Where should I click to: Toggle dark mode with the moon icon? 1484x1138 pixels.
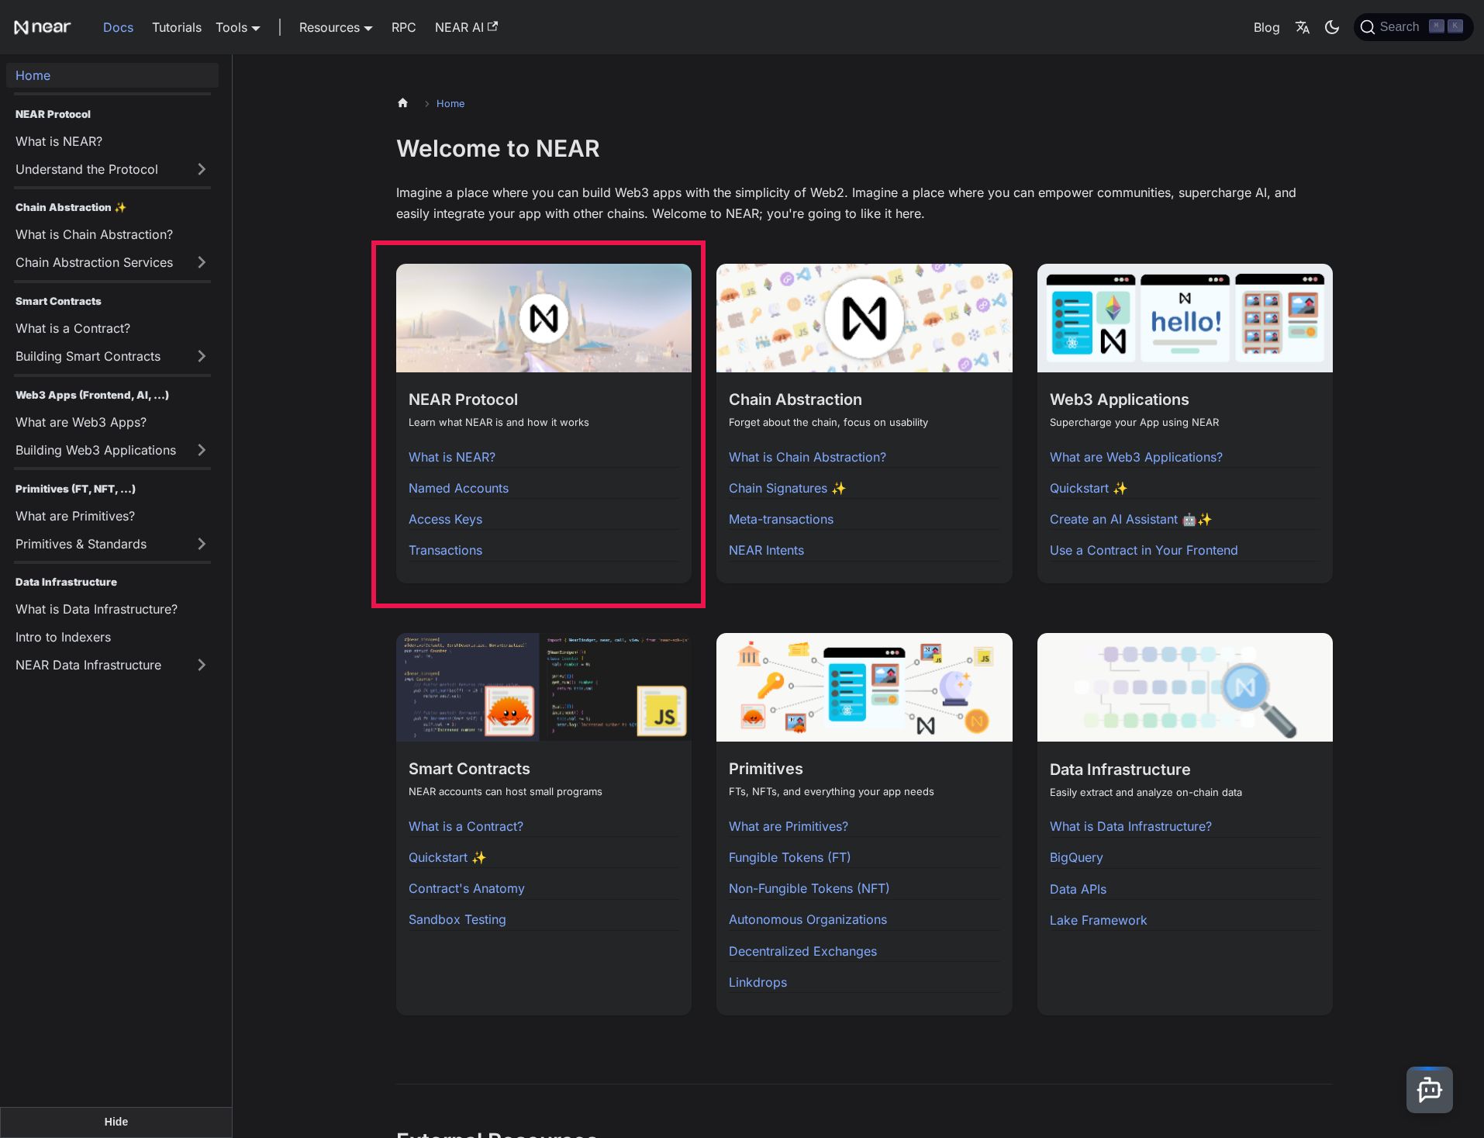point(1332,27)
